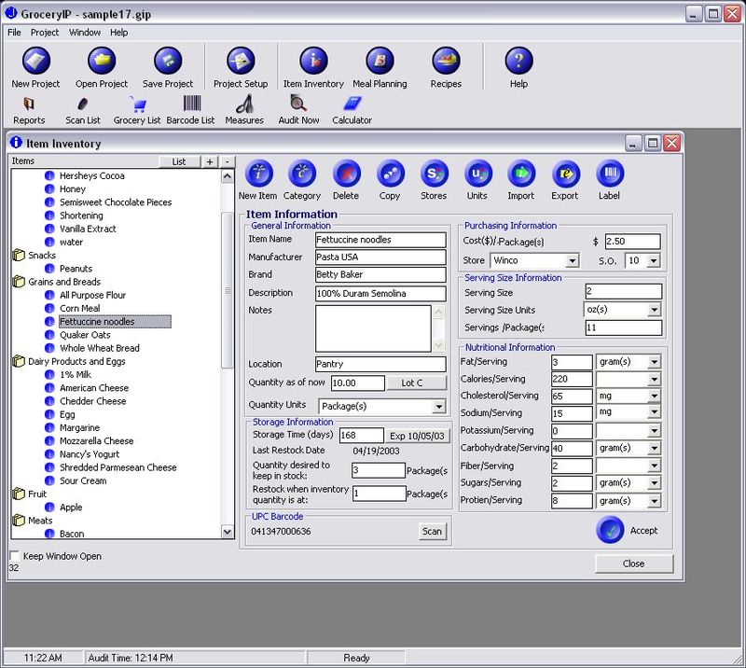The height and width of the screenshot is (668, 746).
Task: Open the Scan List
Action: (x=83, y=104)
